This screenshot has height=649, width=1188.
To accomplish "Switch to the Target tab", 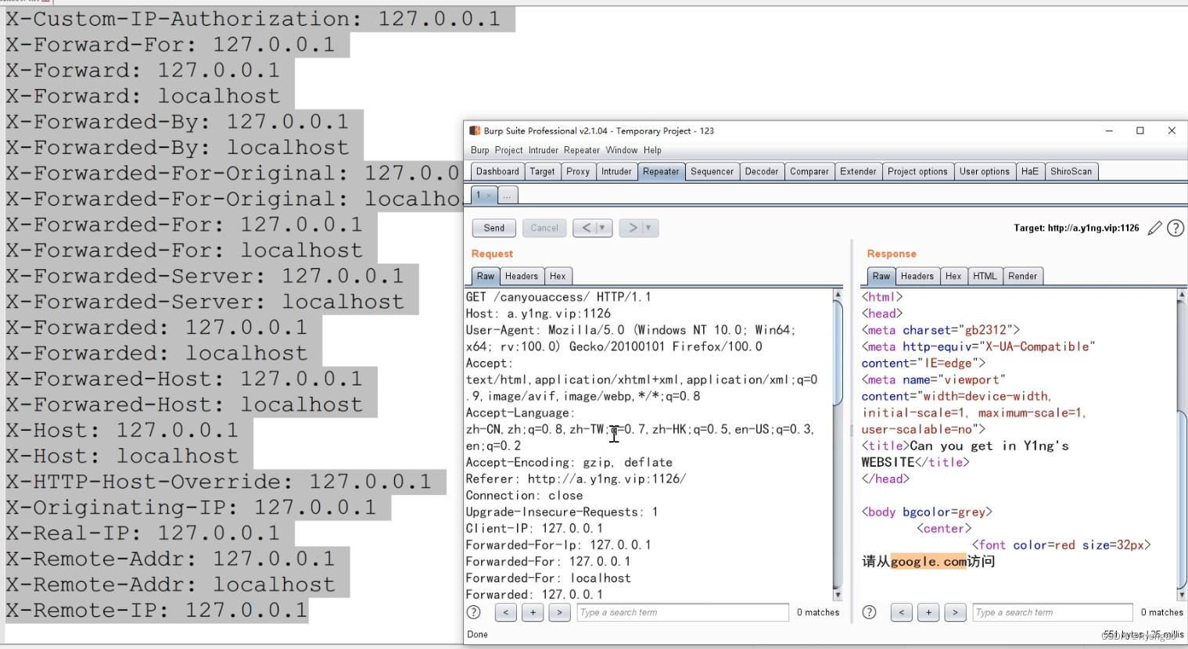I will pos(542,171).
